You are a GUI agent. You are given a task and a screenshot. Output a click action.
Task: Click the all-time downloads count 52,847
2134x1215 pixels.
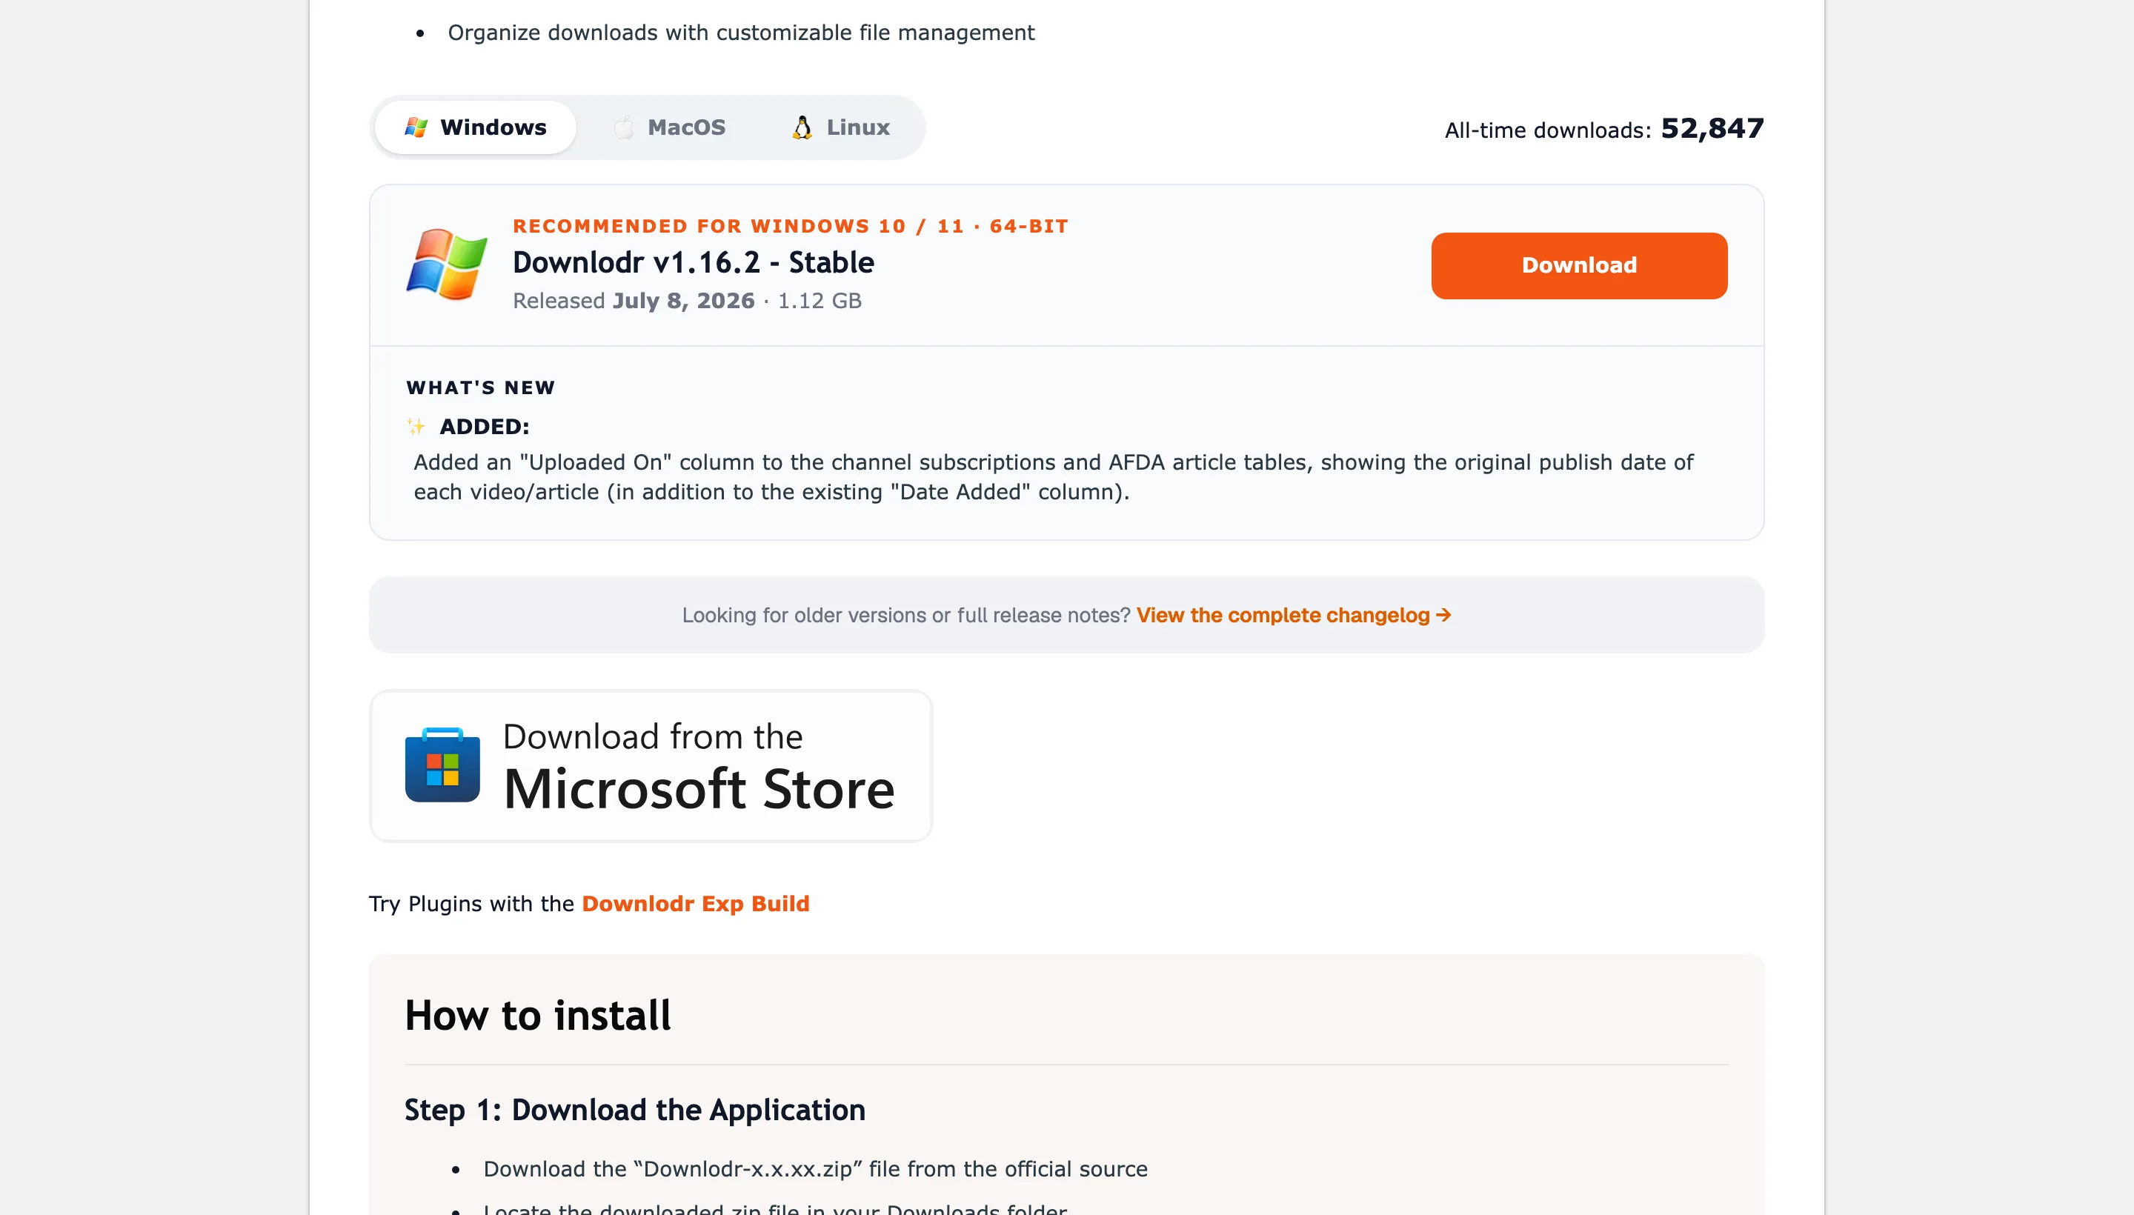(1712, 128)
